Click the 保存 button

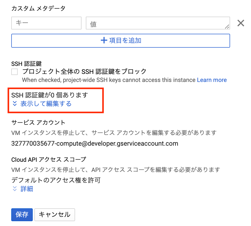[x=22, y=215]
